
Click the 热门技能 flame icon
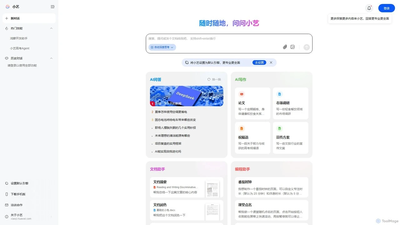7,28
